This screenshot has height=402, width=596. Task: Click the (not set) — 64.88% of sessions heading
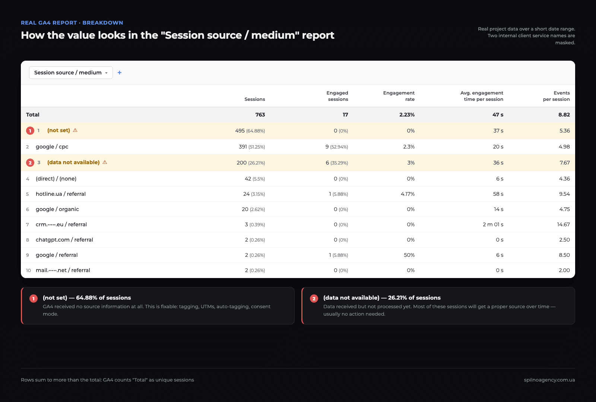click(x=87, y=298)
